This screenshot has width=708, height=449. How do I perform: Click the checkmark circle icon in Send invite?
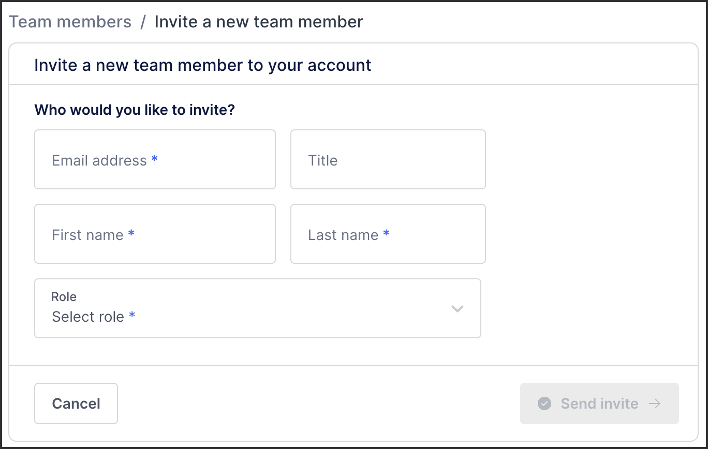point(544,403)
